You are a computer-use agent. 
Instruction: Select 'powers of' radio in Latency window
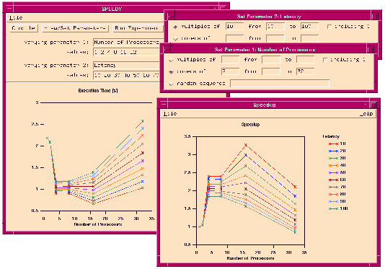(175, 38)
